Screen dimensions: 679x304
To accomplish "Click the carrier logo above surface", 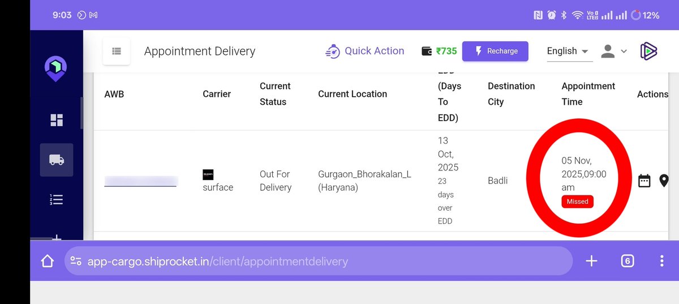I will coord(208,174).
